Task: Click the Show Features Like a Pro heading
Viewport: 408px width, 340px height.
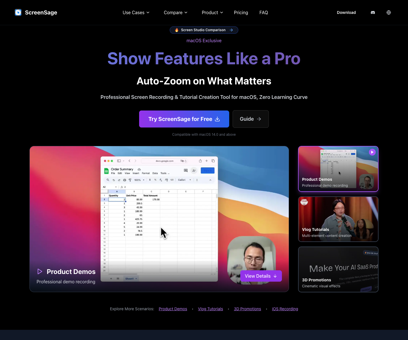Action: pos(204,59)
